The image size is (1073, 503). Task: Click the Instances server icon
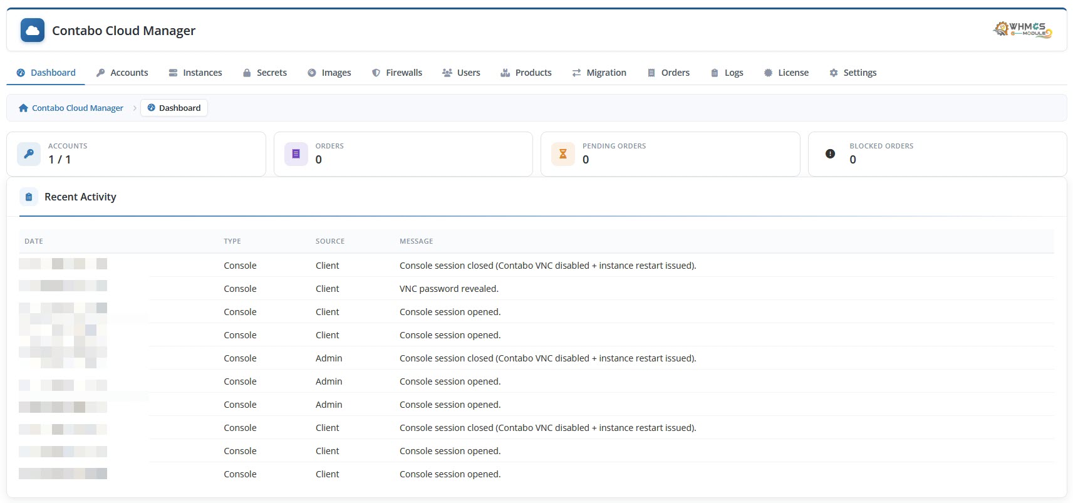[x=173, y=73]
